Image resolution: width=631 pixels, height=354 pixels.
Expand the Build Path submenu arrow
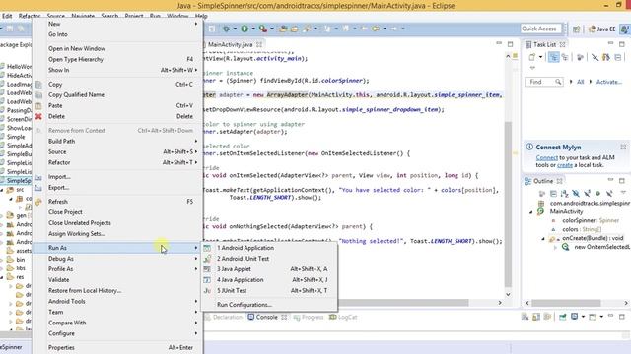(x=196, y=142)
